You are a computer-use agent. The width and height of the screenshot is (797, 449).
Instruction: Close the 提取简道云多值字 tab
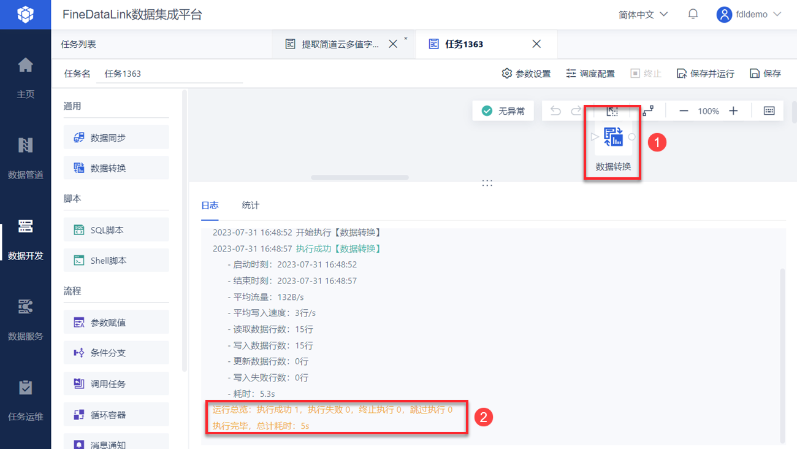click(394, 44)
